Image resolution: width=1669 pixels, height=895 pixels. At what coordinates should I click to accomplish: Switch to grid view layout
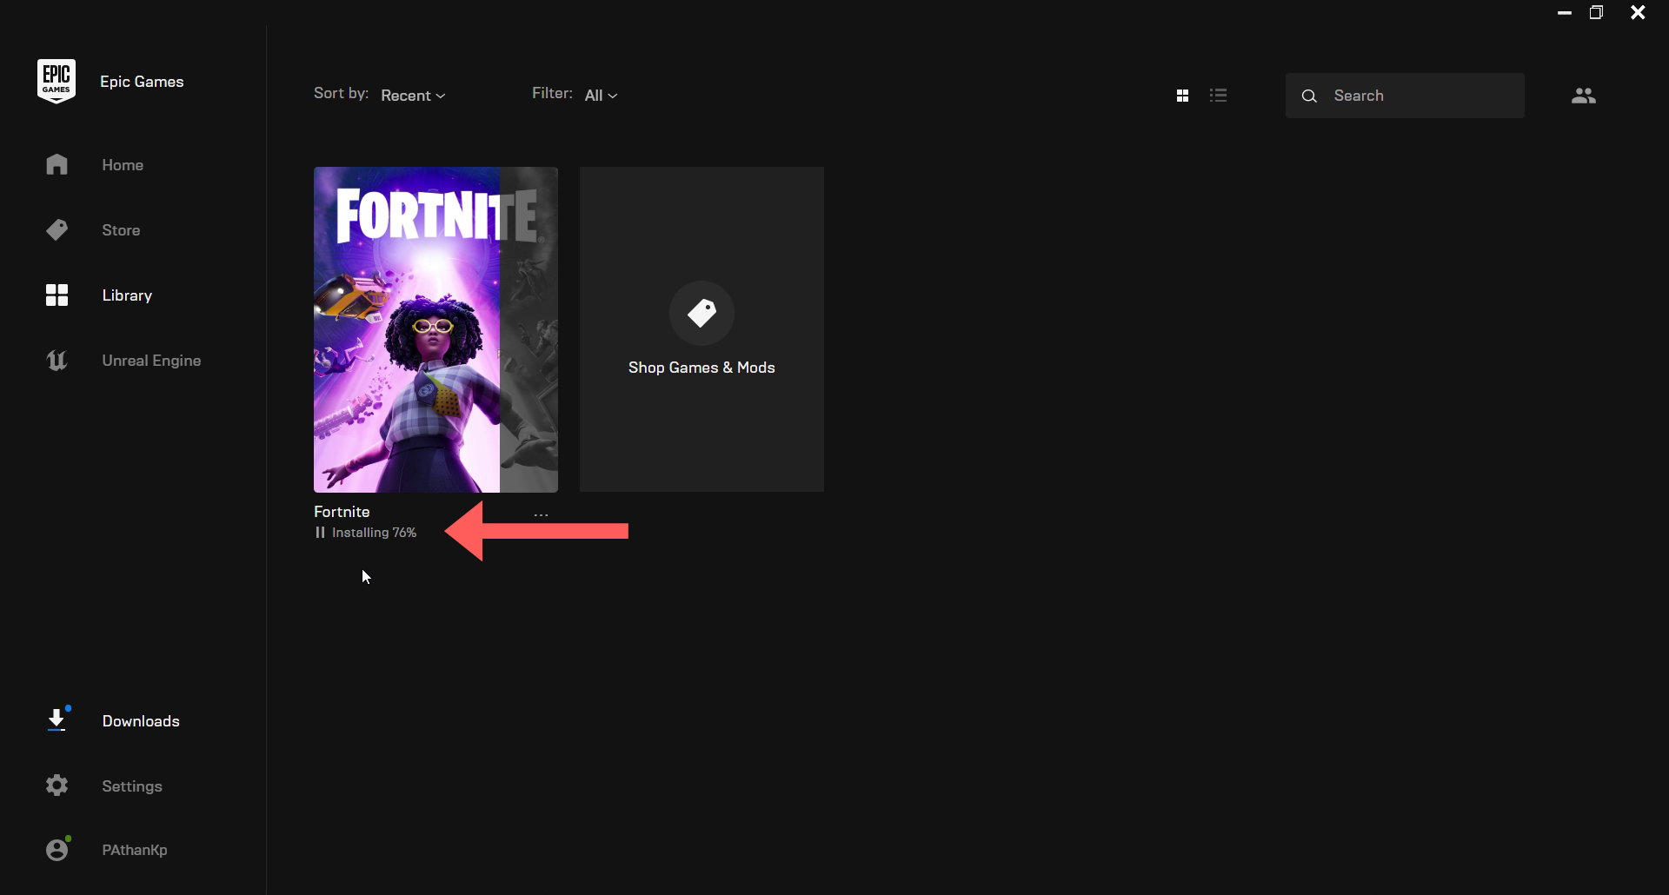1183,95
